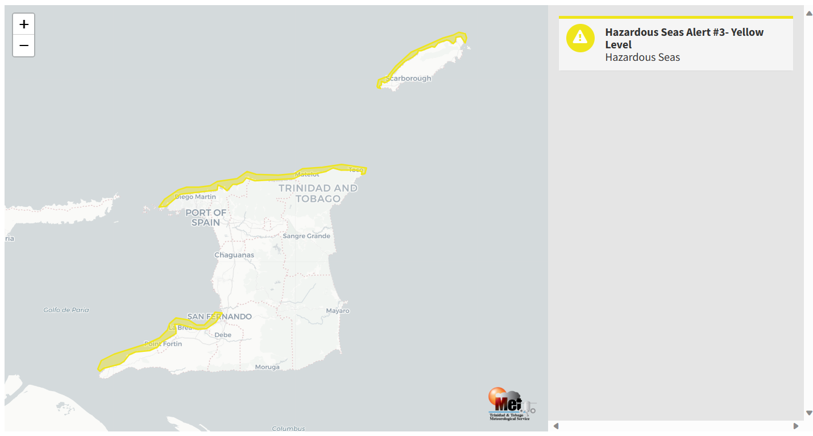
Task: Click the Toco map label
Action: pos(355,169)
